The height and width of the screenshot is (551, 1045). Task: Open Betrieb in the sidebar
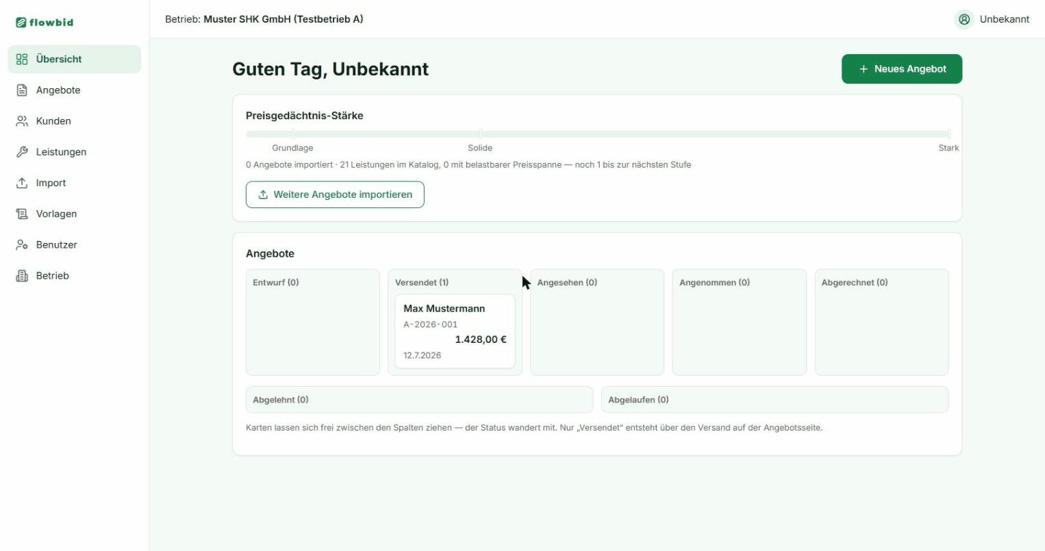pos(75,276)
